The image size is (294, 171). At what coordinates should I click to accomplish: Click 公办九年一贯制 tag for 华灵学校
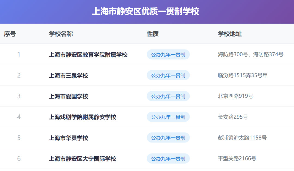click(x=168, y=138)
